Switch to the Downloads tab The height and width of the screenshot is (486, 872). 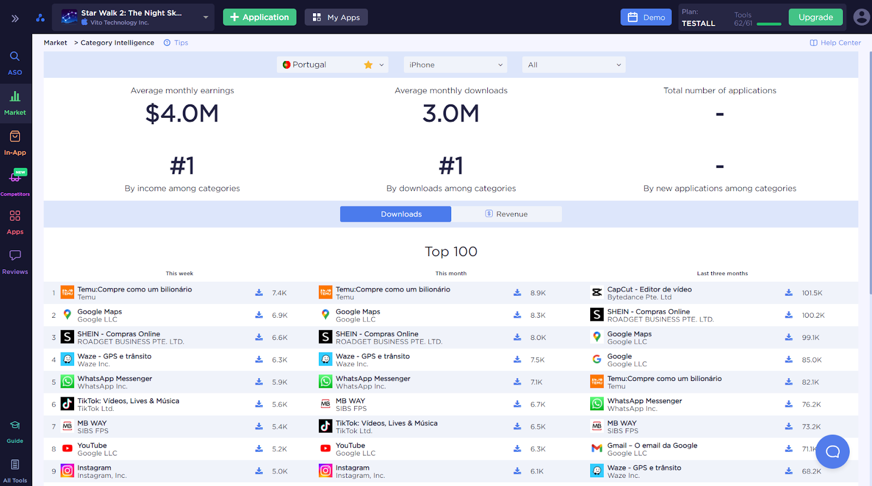pyautogui.click(x=396, y=214)
